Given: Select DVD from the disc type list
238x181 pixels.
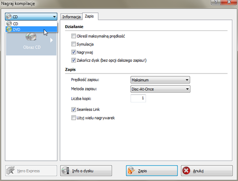Looking at the screenshot, I should pyautogui.click(x=31, y=29).
